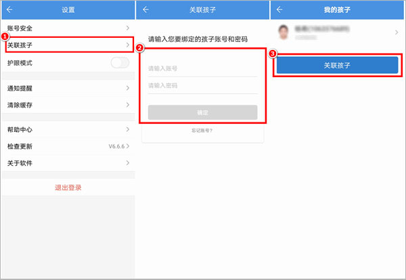The height and width of the screenshot is (280, 406).
Task: Open child details via right chevron
Action: pos(397,33)
